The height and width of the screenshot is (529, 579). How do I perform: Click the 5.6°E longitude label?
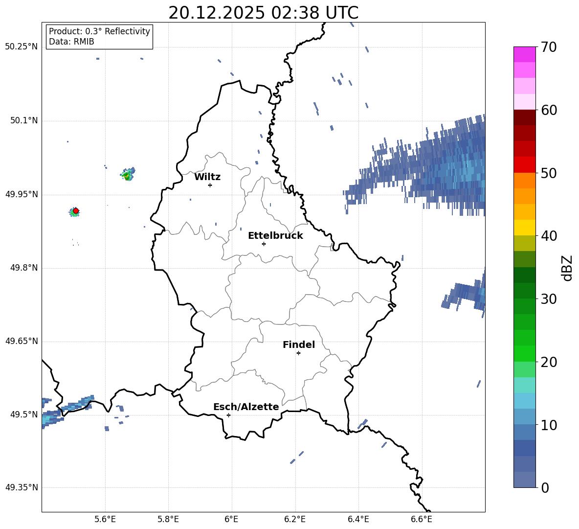[x=105, y=519]
